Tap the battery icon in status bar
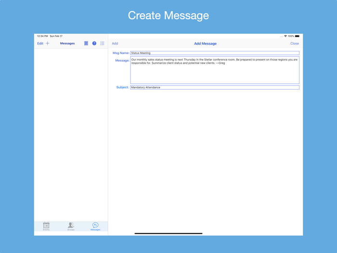The height and width of the screenshot is (253, 337). point(297,36)
